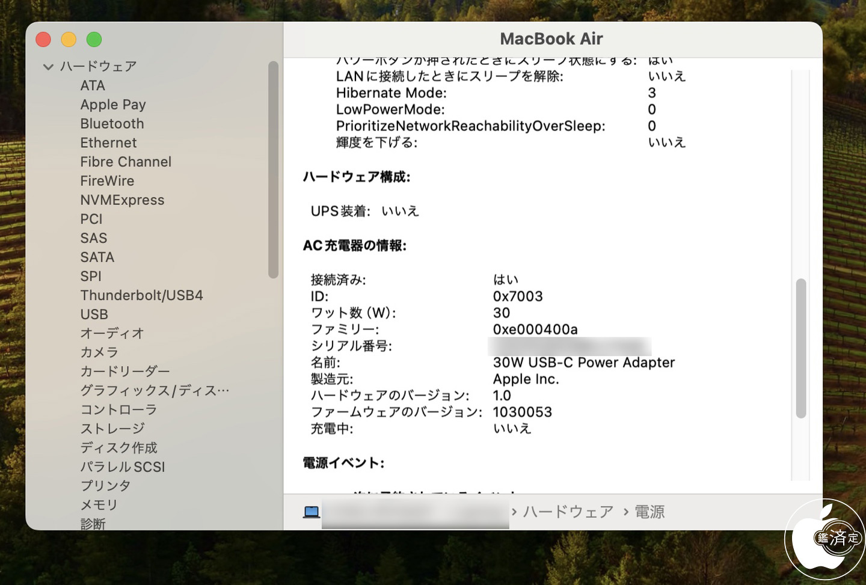The image size is (866, 585).
Task: Click the 電源イベント: heading
Action: (343, 463)
